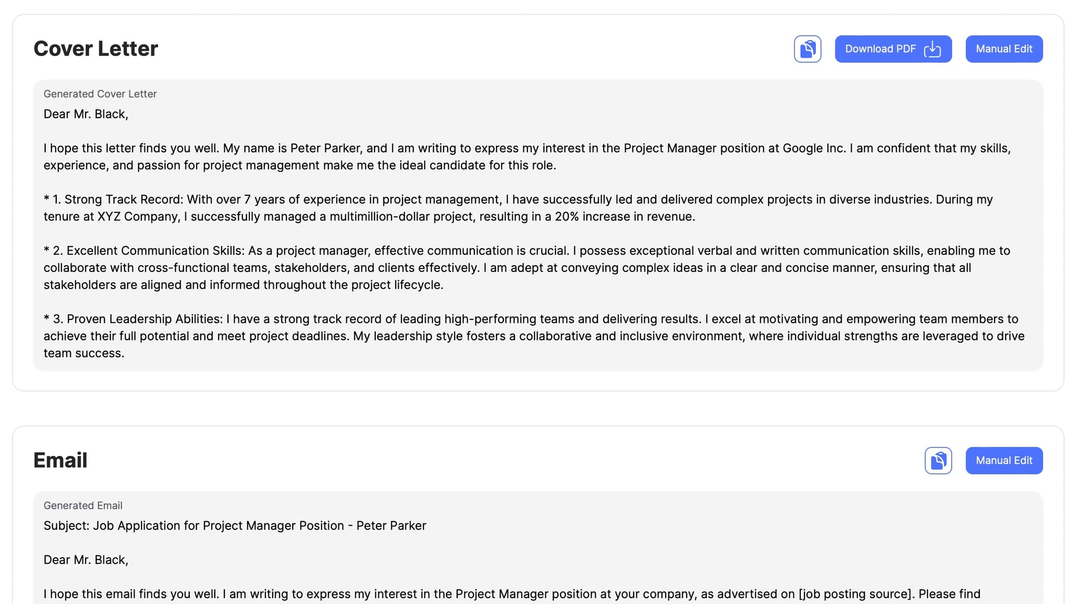Click the Proven Leadership Abilities paragraph

[368, 336]
